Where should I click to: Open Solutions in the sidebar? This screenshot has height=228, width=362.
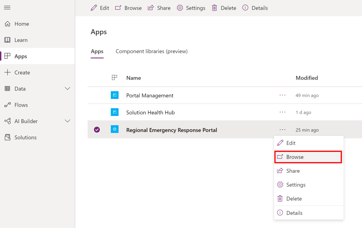37,137
